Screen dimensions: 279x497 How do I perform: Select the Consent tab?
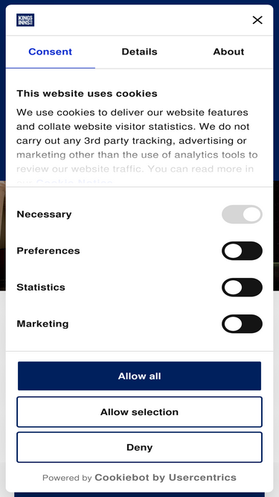[51, 52]
